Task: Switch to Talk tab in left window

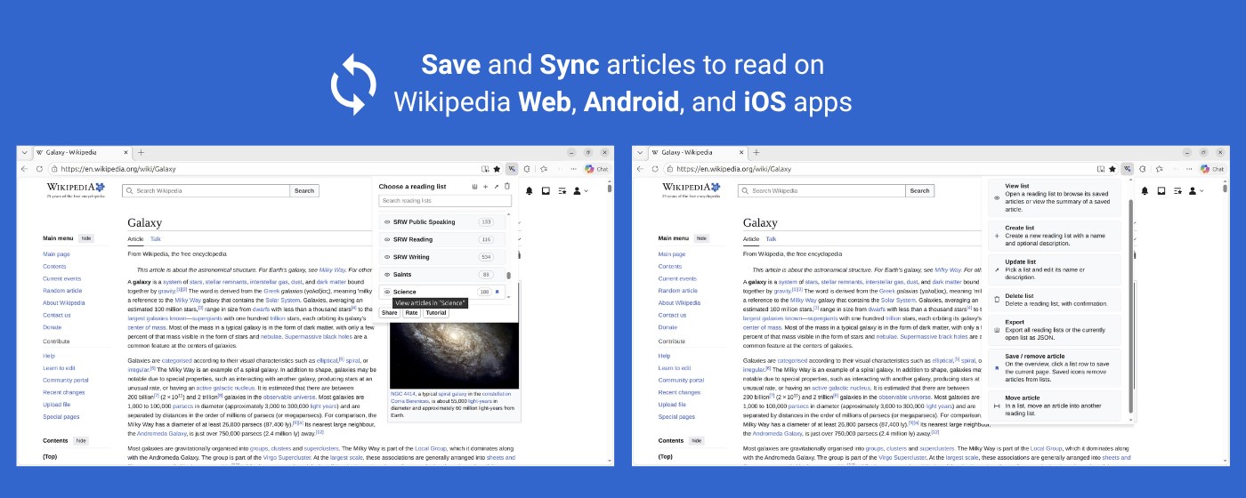Action: (x=156, y=238)
